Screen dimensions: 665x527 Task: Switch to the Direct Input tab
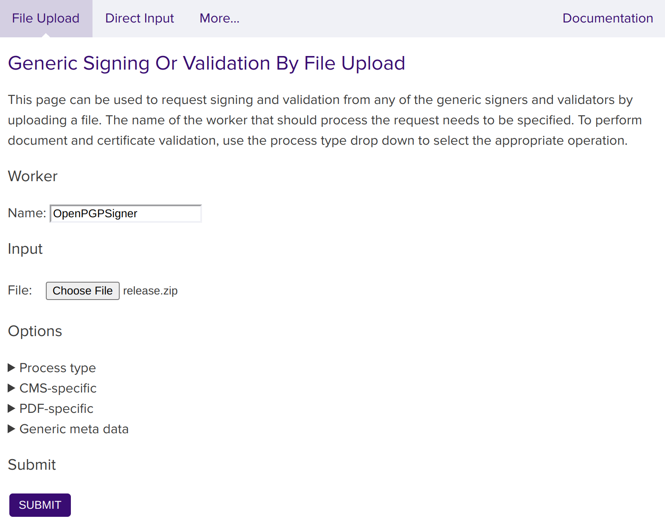140,18
